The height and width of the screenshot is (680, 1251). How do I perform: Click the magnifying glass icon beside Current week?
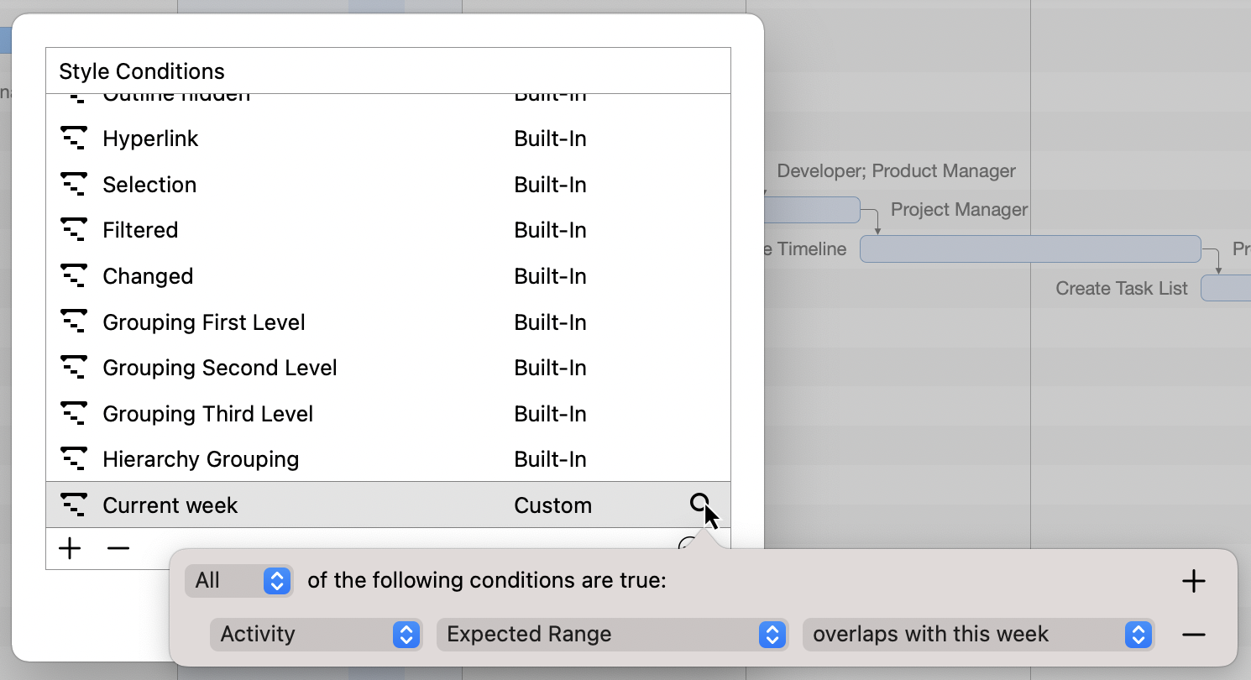(699, 504)
